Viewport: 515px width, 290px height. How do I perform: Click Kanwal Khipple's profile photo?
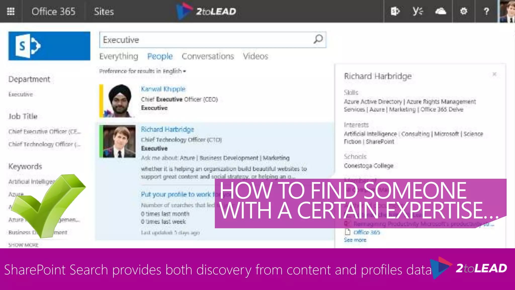119,101
